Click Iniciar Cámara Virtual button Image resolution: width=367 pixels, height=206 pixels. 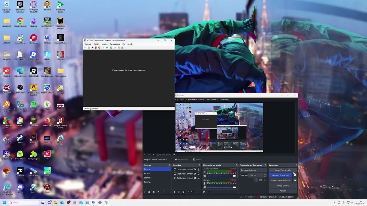(x=280, y=180)
